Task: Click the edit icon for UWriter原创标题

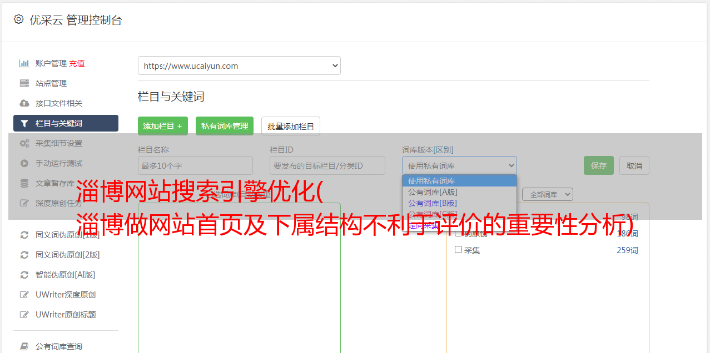Action: 24,315
